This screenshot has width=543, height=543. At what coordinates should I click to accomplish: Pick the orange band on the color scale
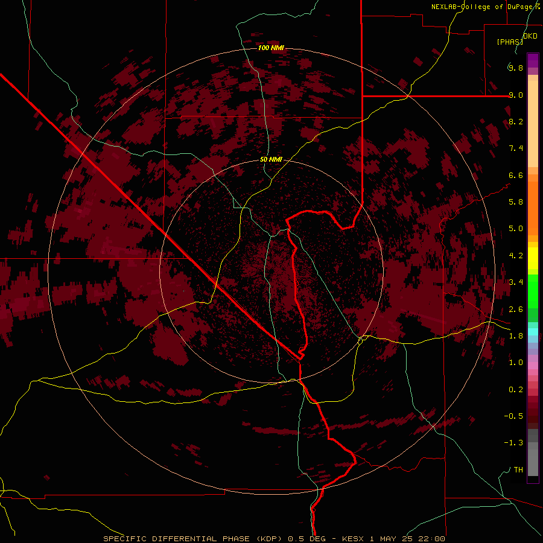[x=533, y=208]
